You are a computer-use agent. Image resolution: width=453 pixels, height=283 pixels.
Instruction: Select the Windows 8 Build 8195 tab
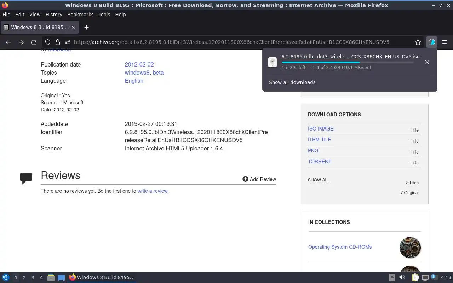pyautogui.click(x=40, y=27)
